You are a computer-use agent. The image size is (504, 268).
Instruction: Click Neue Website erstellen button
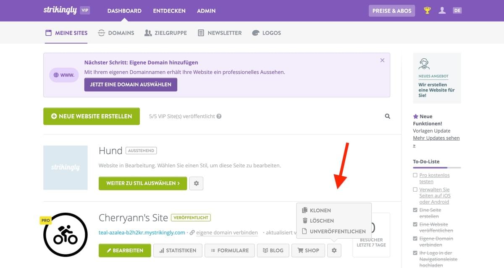pos(92,116)
